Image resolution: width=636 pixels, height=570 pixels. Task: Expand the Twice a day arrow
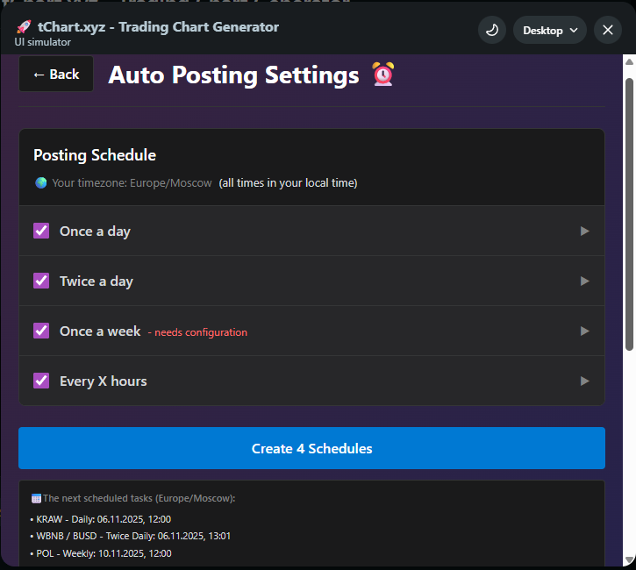tap(584, 281)
